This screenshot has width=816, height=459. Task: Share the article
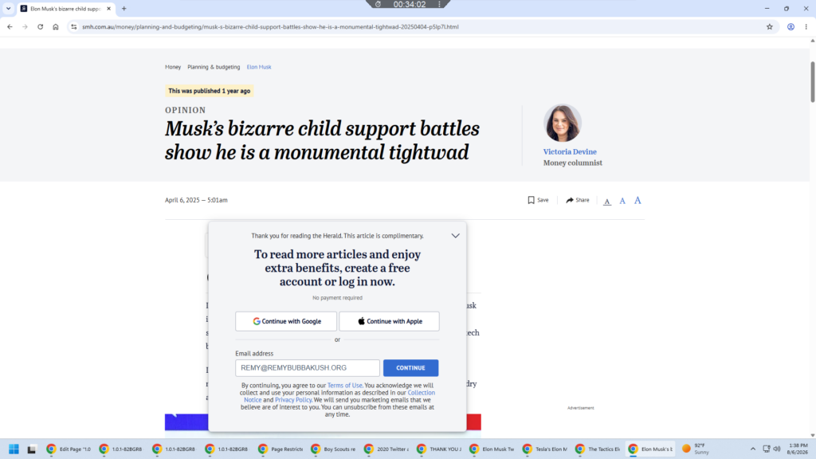(578, 200)
